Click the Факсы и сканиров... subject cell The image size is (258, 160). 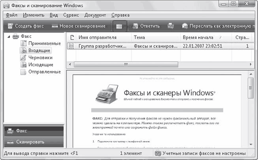pos(156,46)
